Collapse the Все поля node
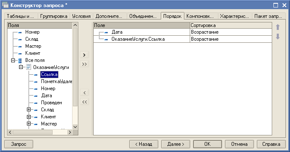The height and width of the screenshot is (152, 290). tap(13, 60)
